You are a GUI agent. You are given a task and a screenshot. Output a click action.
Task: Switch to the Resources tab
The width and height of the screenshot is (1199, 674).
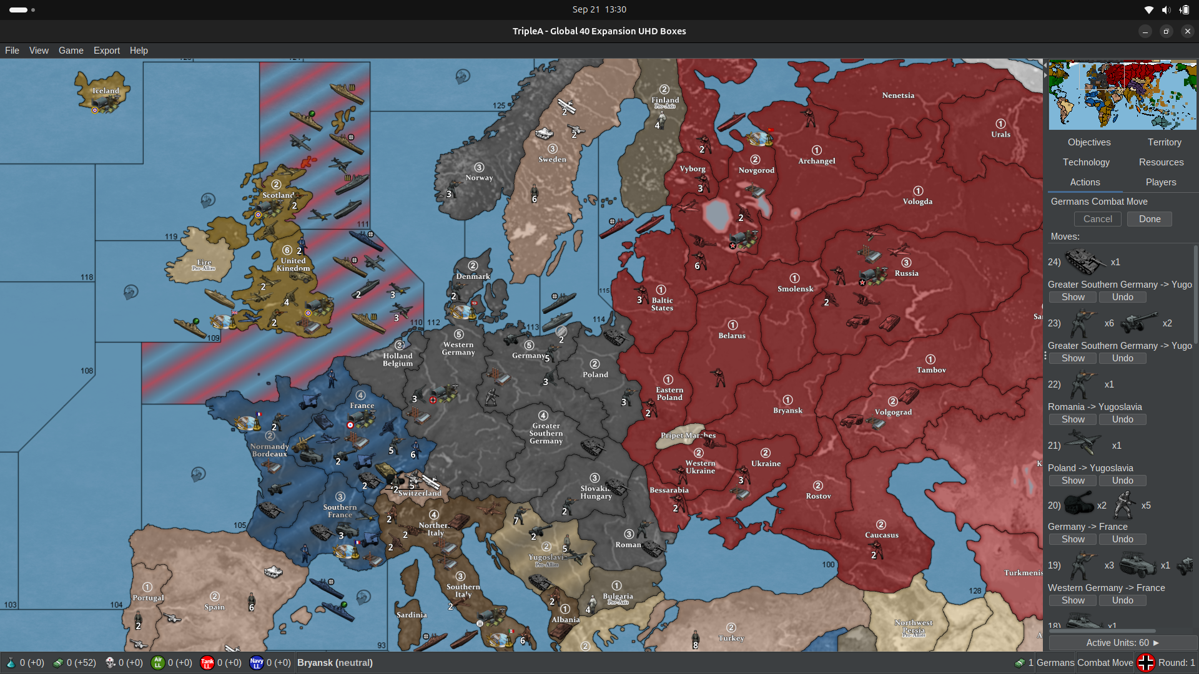(1161, 162)
